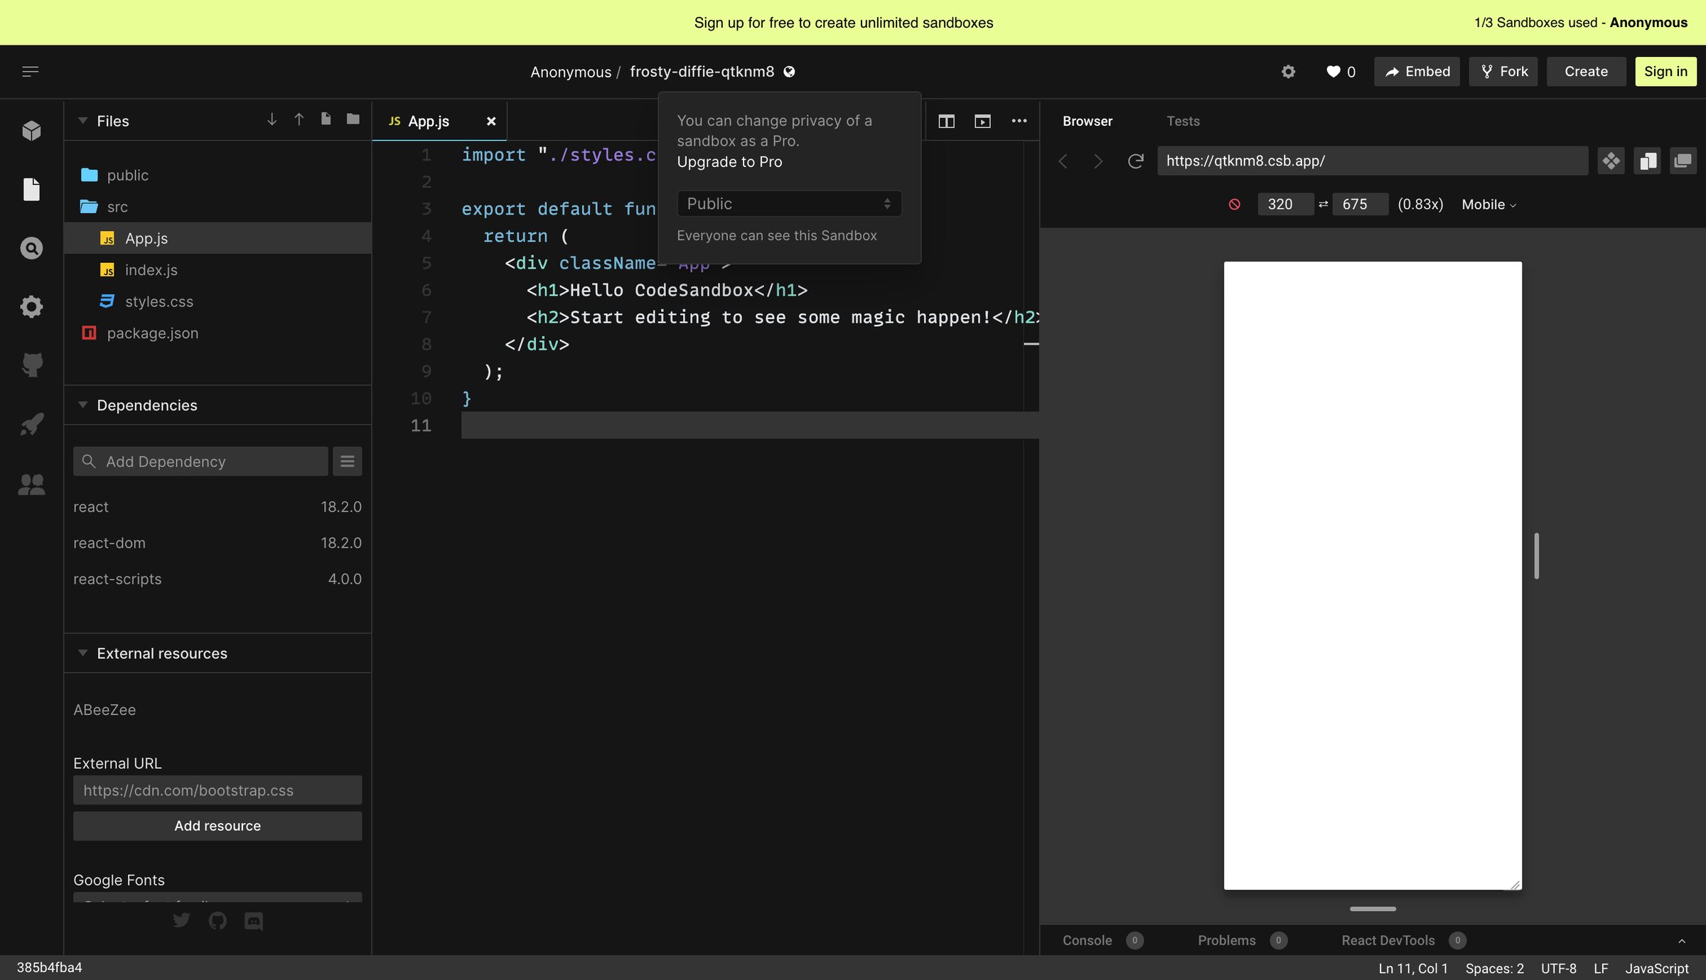1706x980 pixels.
Task: Switch to the Browser tab
Action: point(1088,121)
